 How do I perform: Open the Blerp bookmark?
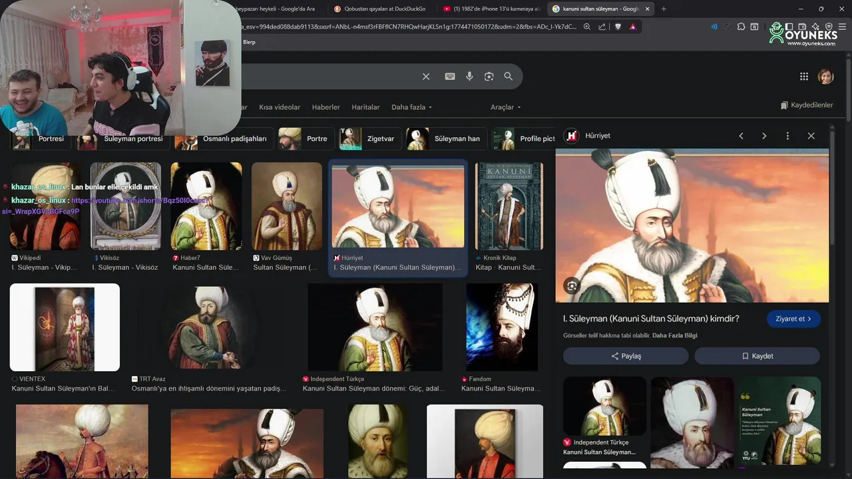tap(249, 42)
